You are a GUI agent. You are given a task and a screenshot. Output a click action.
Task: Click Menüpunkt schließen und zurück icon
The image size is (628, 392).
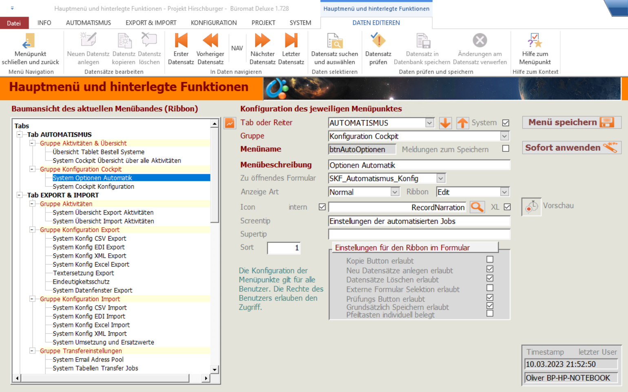point(30,41)
